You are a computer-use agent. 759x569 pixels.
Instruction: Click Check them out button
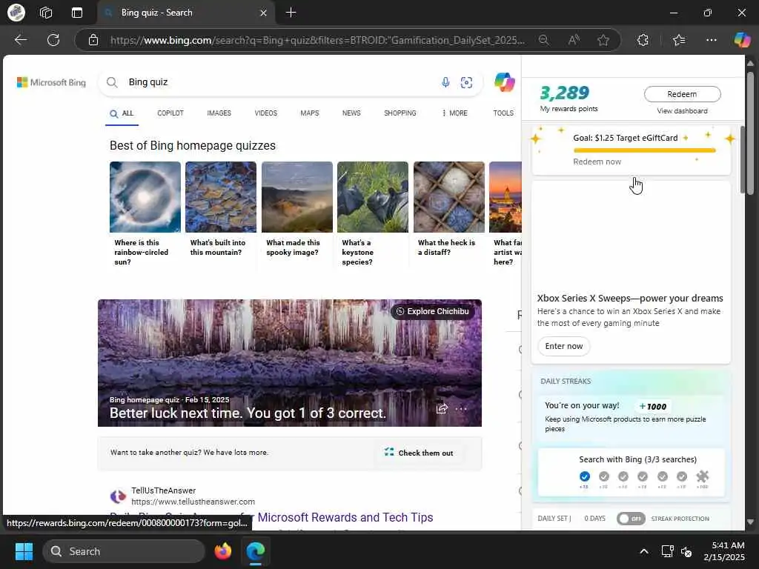pyautogui.click(x=420, y=453)
